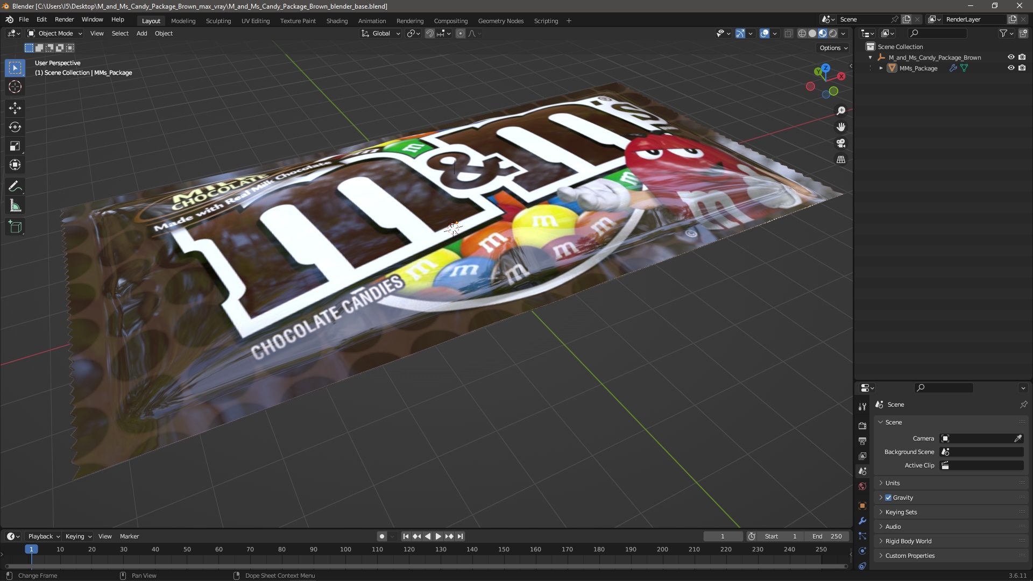1033x581 pixels.
Task: Open the View Layer properties tab
Action: point(862,456)
